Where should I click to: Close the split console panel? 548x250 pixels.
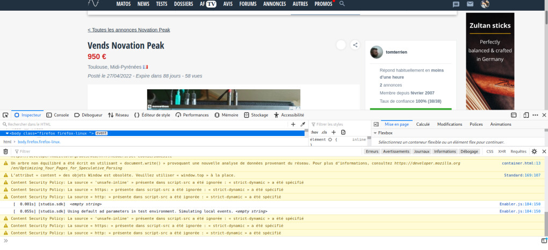pos(544,152)
